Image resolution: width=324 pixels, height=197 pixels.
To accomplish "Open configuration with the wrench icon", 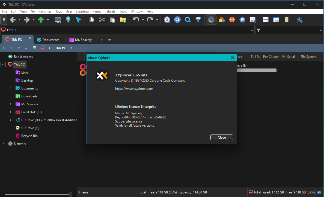I will [x=300, y=20].
